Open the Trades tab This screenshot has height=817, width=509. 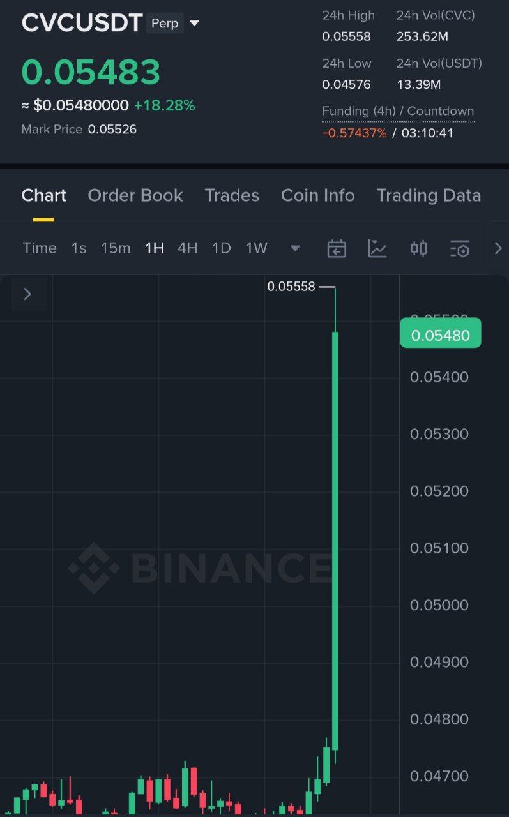click(x=232, y=195)
